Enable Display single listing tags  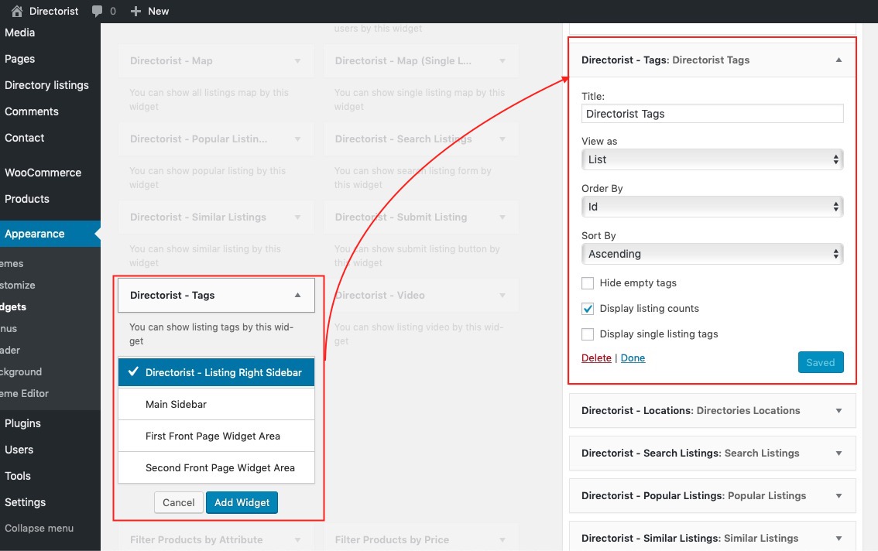click(588, 334)
